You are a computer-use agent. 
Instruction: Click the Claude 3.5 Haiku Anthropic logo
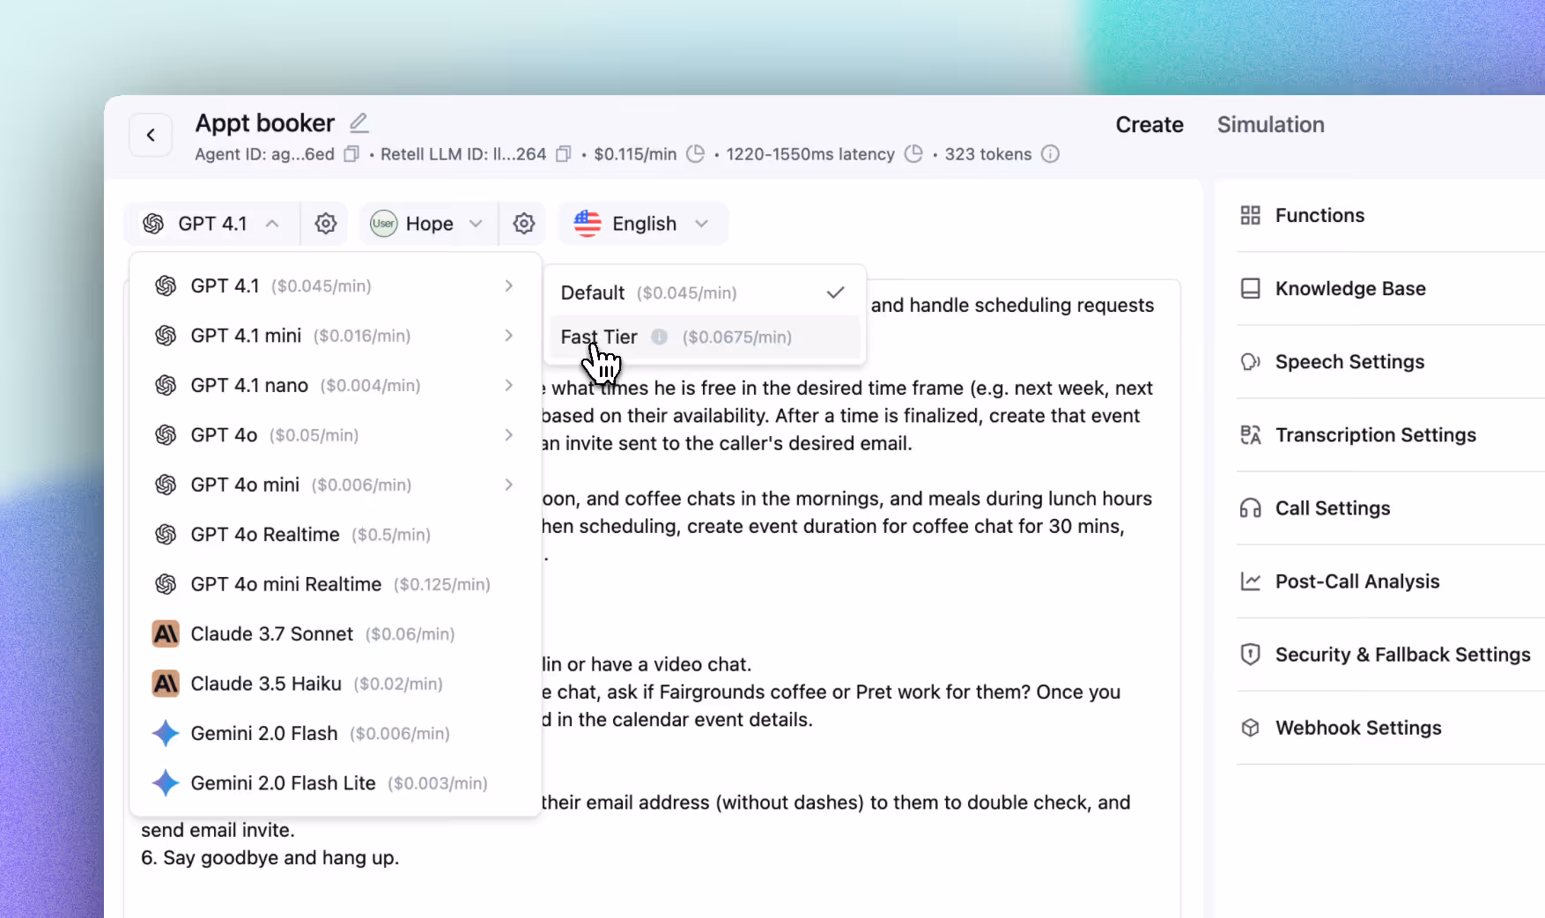click(x=166, y=684)
